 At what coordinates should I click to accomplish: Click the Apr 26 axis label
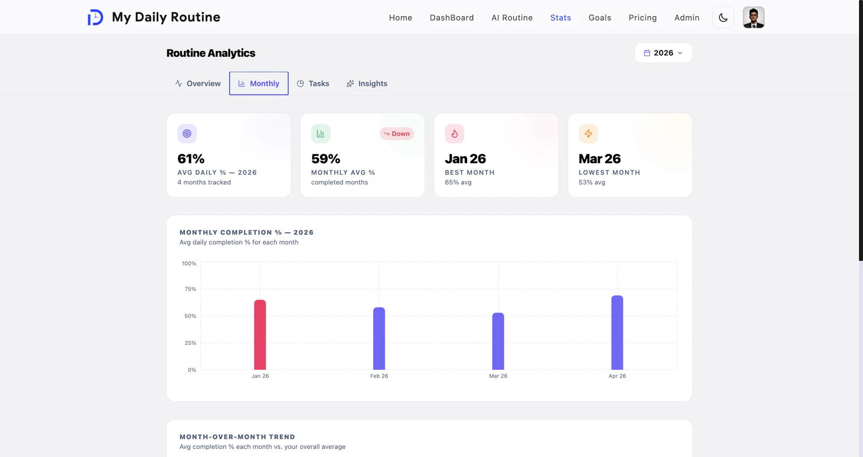click(x=617, y=376)
